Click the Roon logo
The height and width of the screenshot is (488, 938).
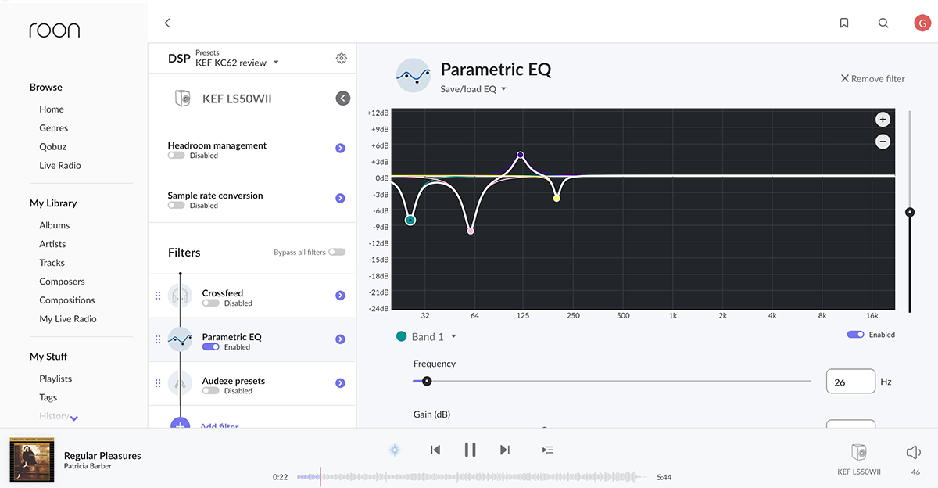coord(55,30)
